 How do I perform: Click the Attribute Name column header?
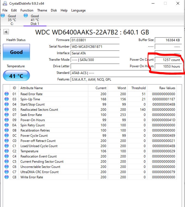click(x=53, y=88)
